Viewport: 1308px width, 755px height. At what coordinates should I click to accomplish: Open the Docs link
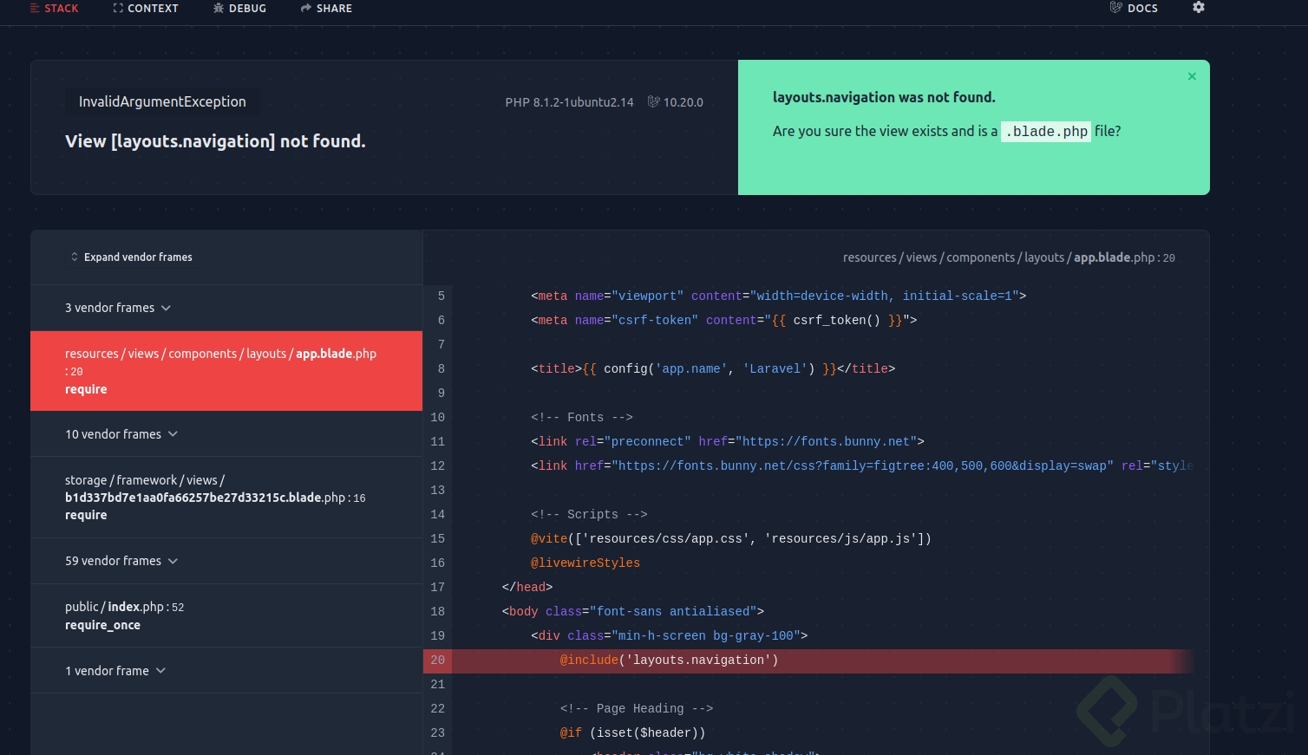pos(1141,9)
